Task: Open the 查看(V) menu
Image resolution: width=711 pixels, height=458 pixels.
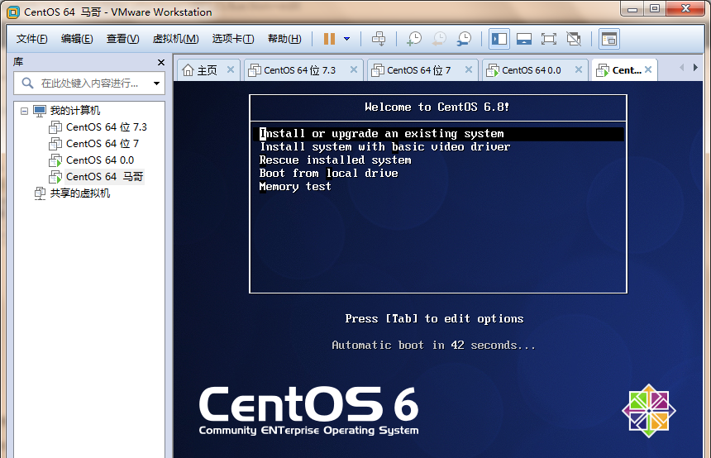Action: click(123, 39)
